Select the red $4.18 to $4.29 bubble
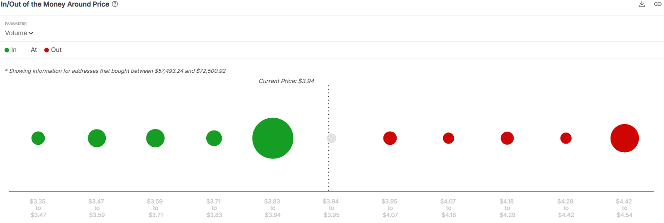 point(507,138)
